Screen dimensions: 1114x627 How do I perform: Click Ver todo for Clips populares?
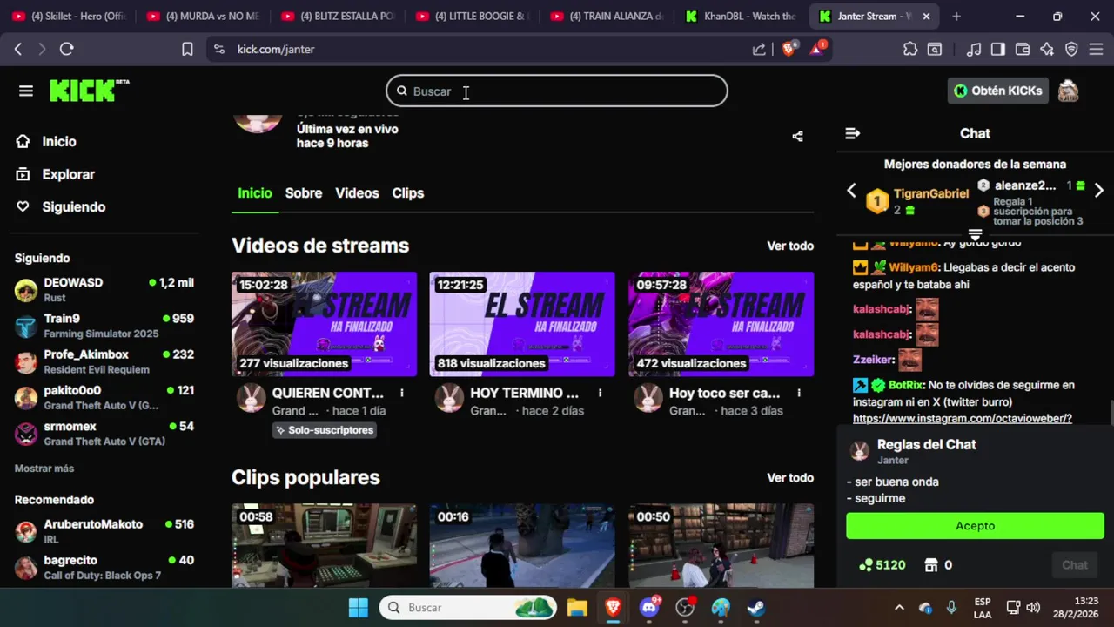click(790, 478)
